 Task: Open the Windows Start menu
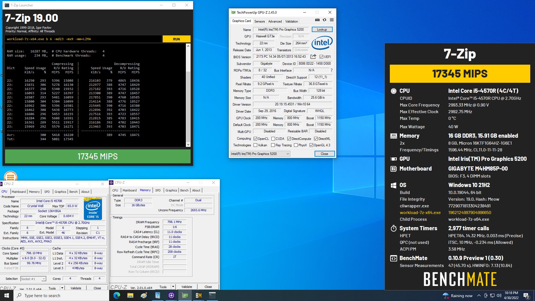7,295
